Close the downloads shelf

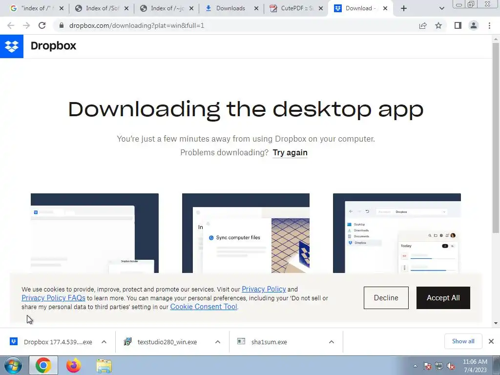tap(491, 341)
